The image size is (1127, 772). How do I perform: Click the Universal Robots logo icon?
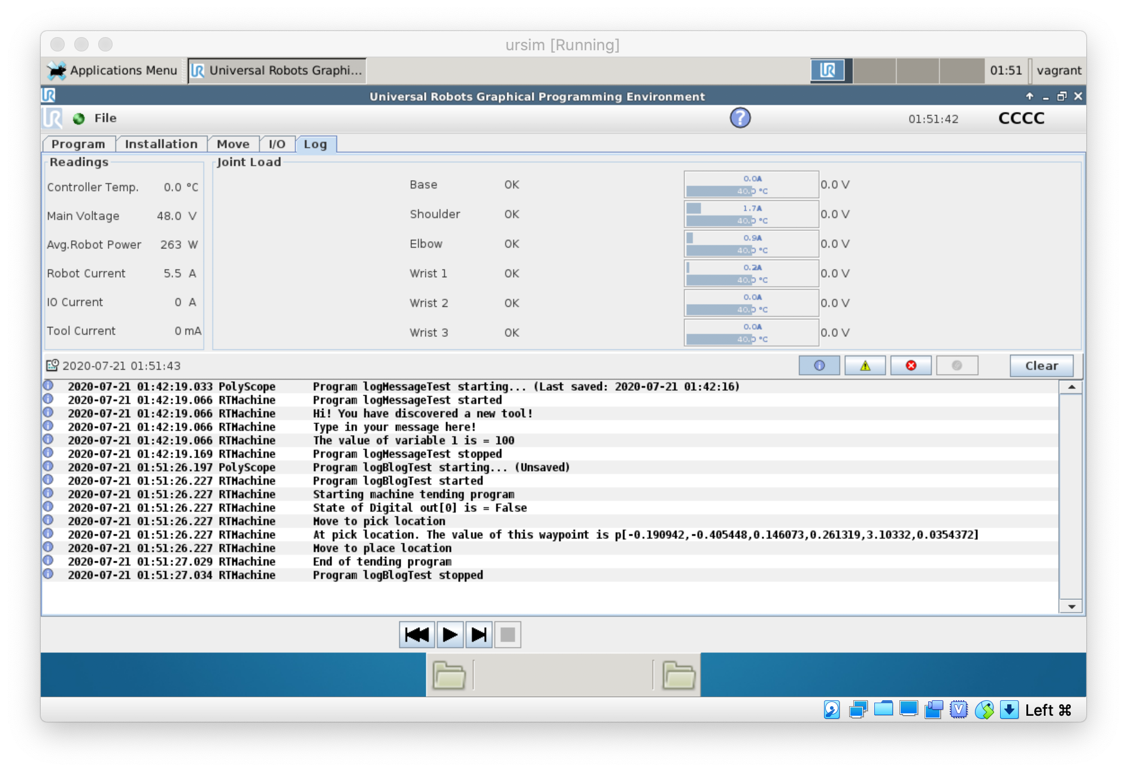pyautogui.click(x=52, y=117)
